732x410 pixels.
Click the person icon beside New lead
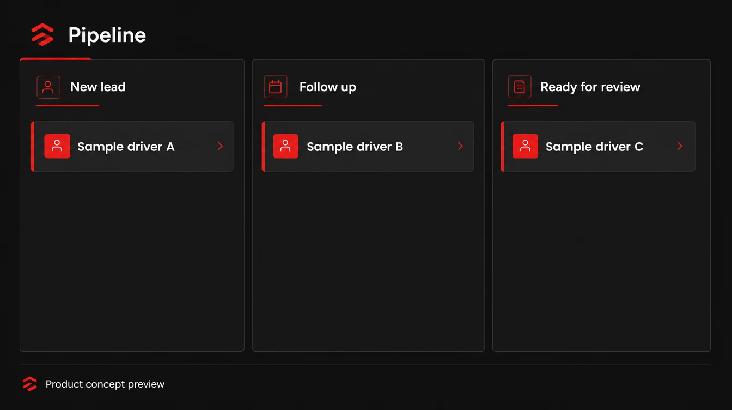click(48, 87)
